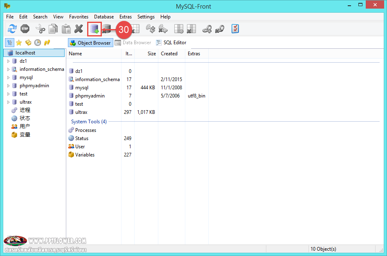Screen dimensions: 387x256
Task: Open the Extras menu
Action: [x=126, y=16]
